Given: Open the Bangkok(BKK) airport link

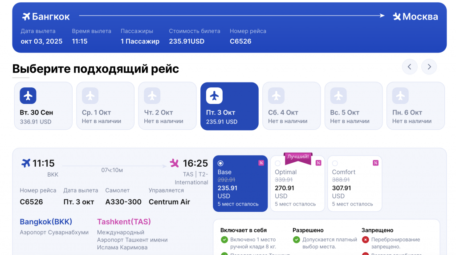Looking at the screenshot, I should (x=46, y=222).
